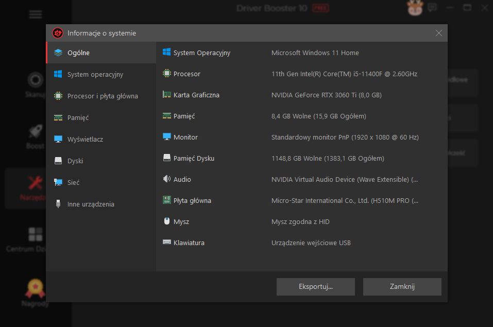Switch to Pamięć sidebar section
Screen dimensions: 493x327
(x=101, y=117)
